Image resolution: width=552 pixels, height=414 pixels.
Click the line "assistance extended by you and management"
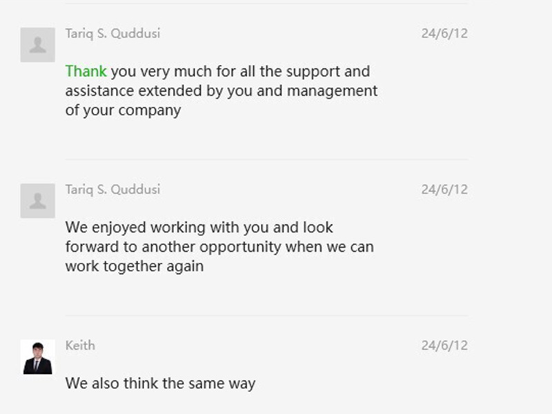pyautogui.click(x=221, y=90)
